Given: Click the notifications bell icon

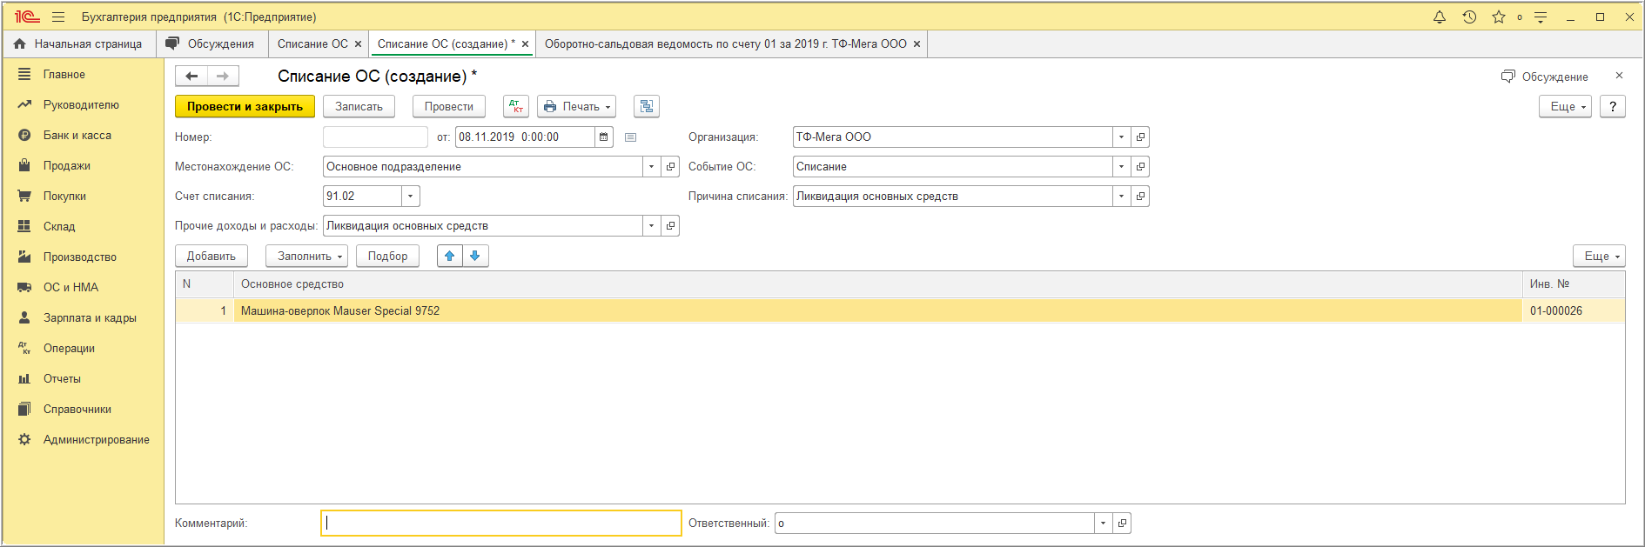Looking at the screenshot, I should point(1440,17).
